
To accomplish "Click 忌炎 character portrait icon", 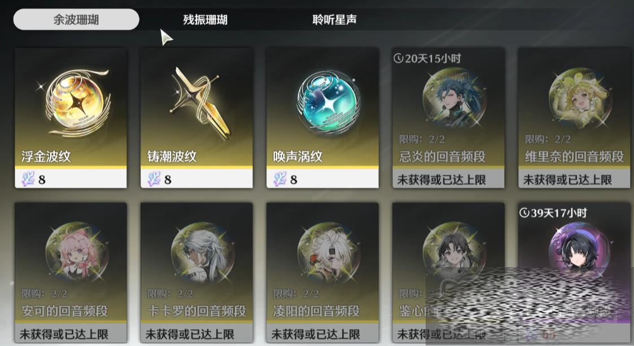I will 453,98.
